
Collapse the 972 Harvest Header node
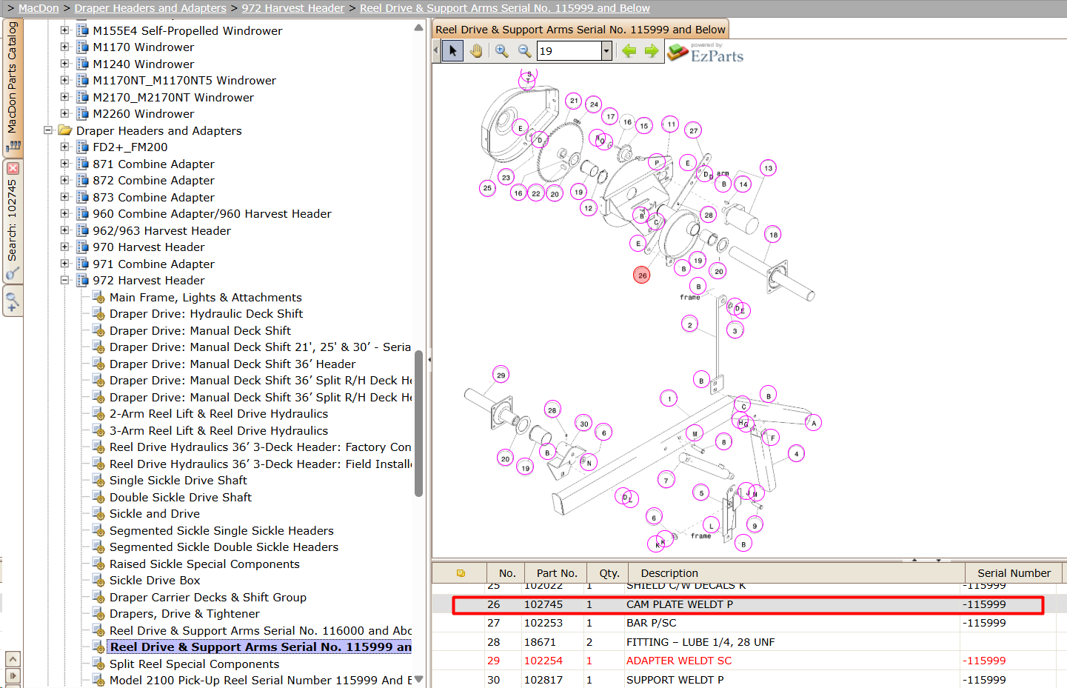[64, 280]
